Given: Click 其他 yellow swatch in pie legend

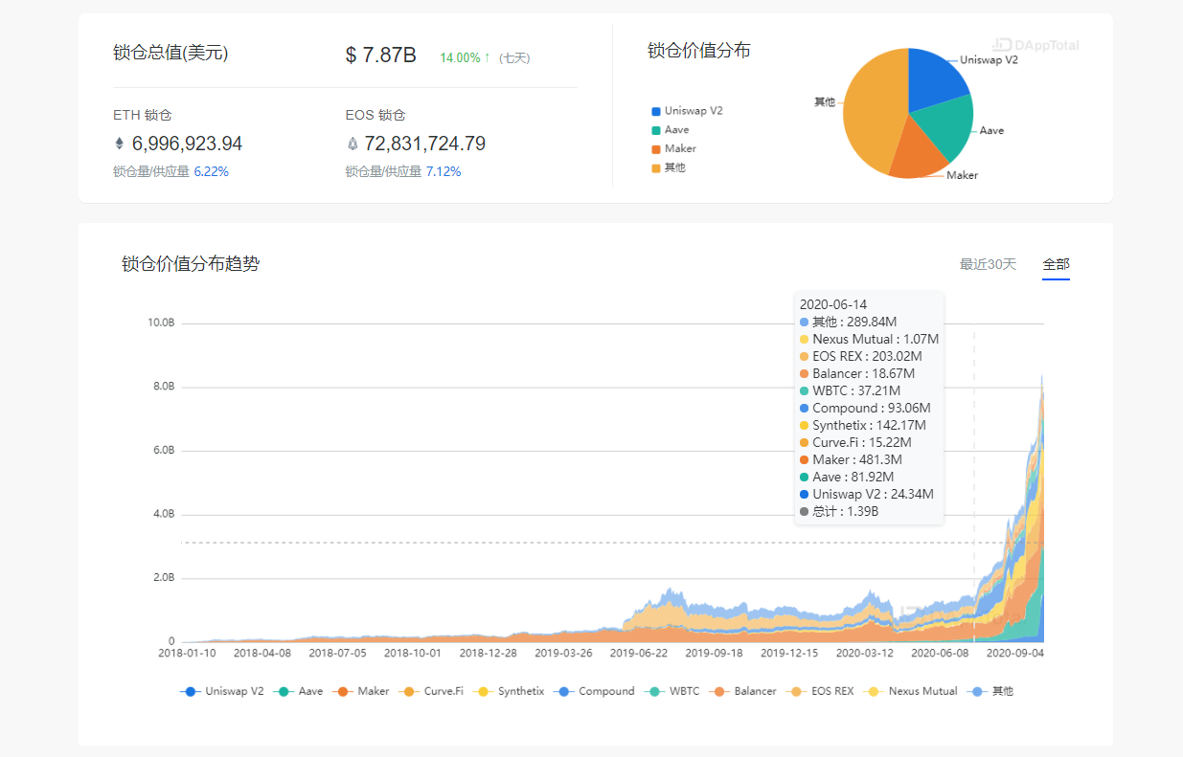Looking at the screenshot, I should tap(656, 168).
